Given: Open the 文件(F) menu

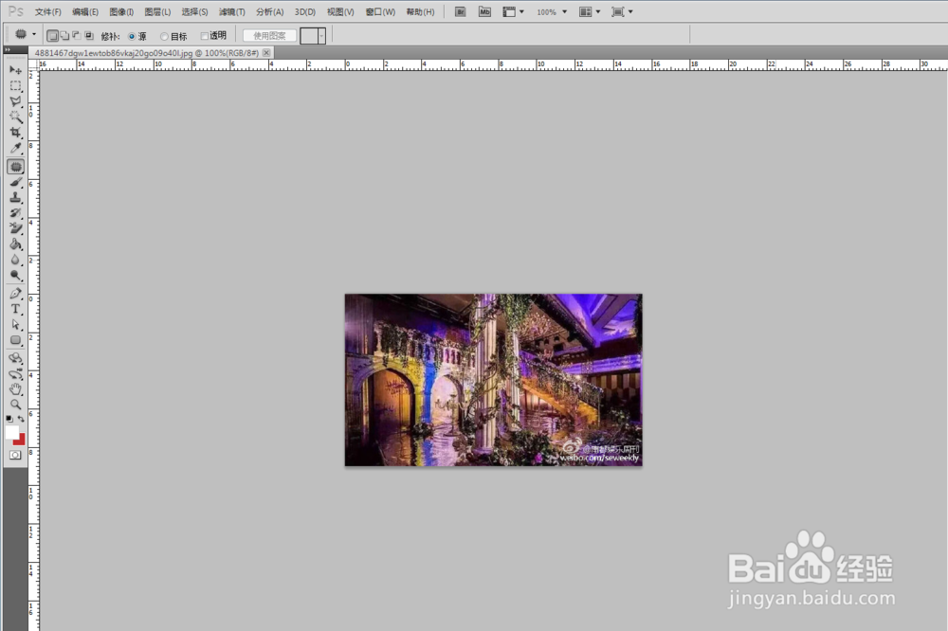Looking at the screenshot, I should tap(47, 12).
